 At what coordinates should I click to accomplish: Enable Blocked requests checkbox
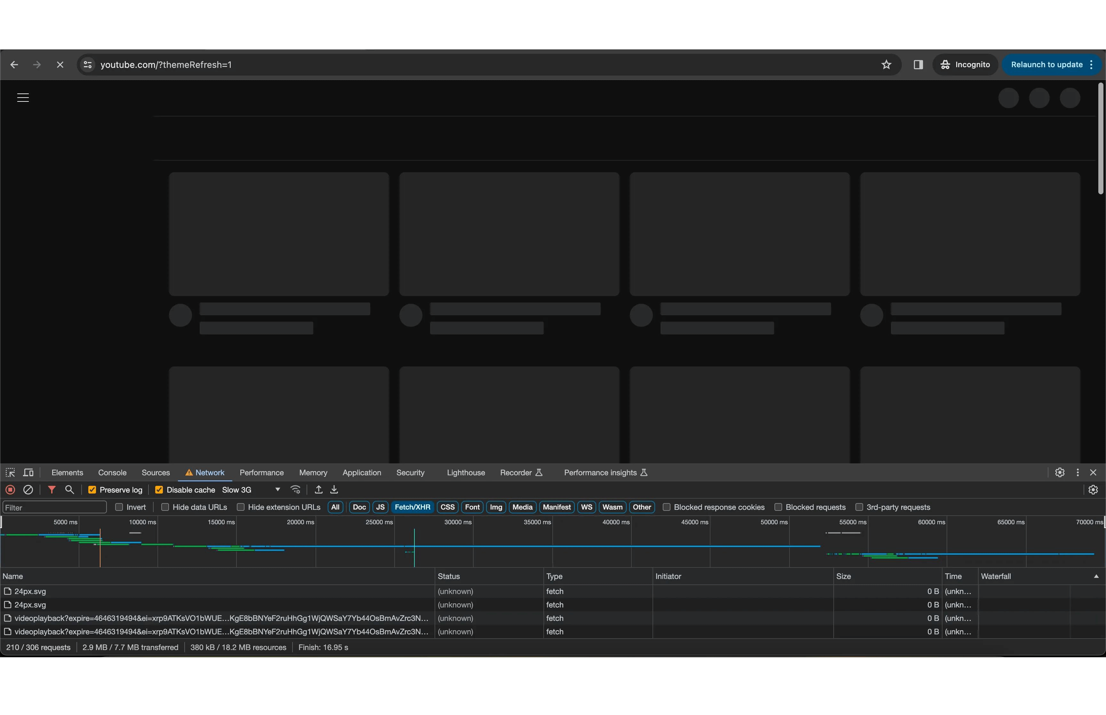point(778,507)
